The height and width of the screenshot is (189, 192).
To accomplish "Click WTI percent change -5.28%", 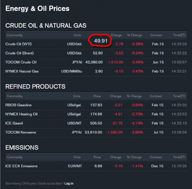I will tap(137, 44).
